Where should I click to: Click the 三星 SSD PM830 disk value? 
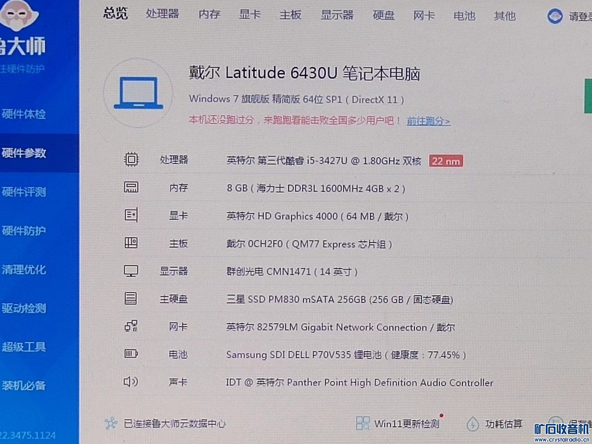click(340, 299)
